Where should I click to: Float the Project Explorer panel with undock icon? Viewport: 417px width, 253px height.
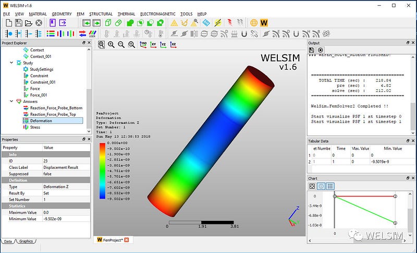tap(84, 43)
